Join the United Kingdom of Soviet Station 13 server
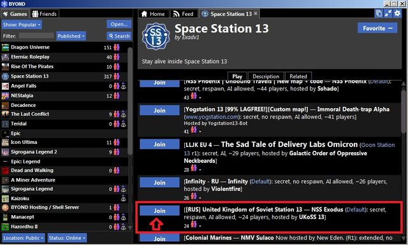The width and height of the screenshot is (408, 245). [159, 211]
